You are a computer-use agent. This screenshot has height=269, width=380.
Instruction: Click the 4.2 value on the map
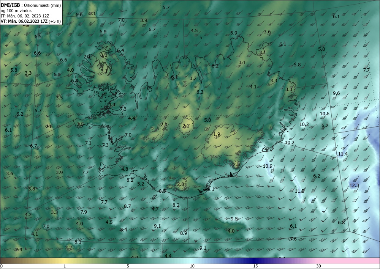click(28, 215)
